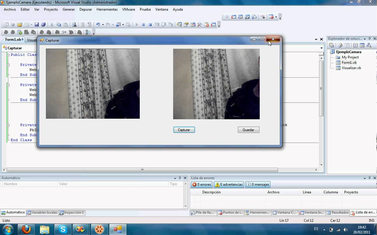Image resolution: width=377 pixels, height=235 pixels.
Task: Open the Object Browser toolbar icon
Action: coord(193,24)
